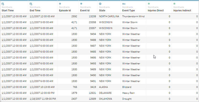Click the date-time type icon above Start Time

pos(3,4)
